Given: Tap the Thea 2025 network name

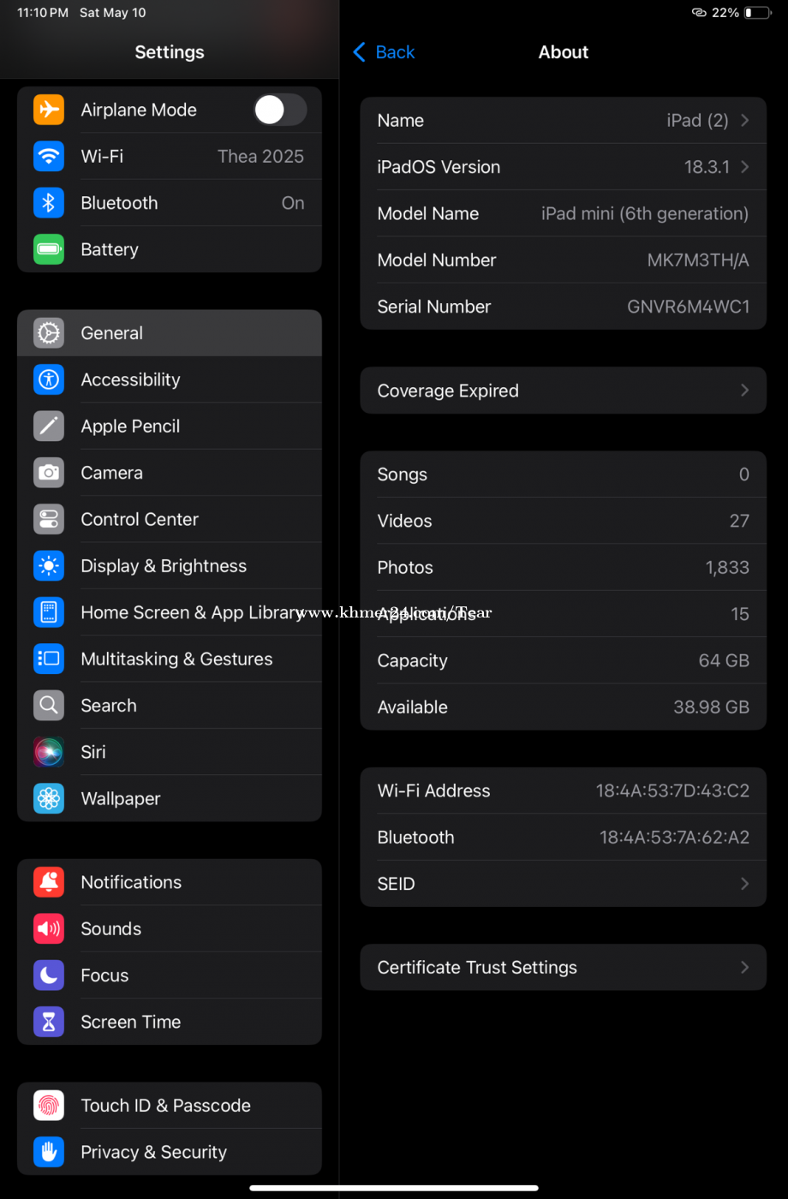Looking at the screenshot, I should pos(260,157).
